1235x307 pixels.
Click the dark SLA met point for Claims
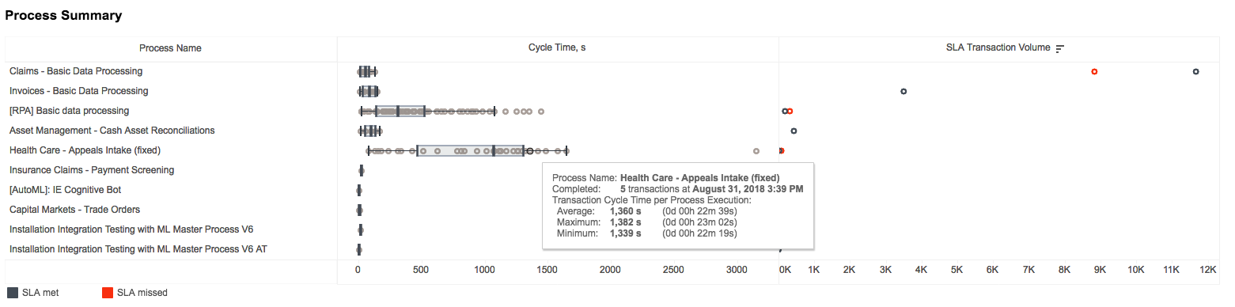pos(1195,71)
